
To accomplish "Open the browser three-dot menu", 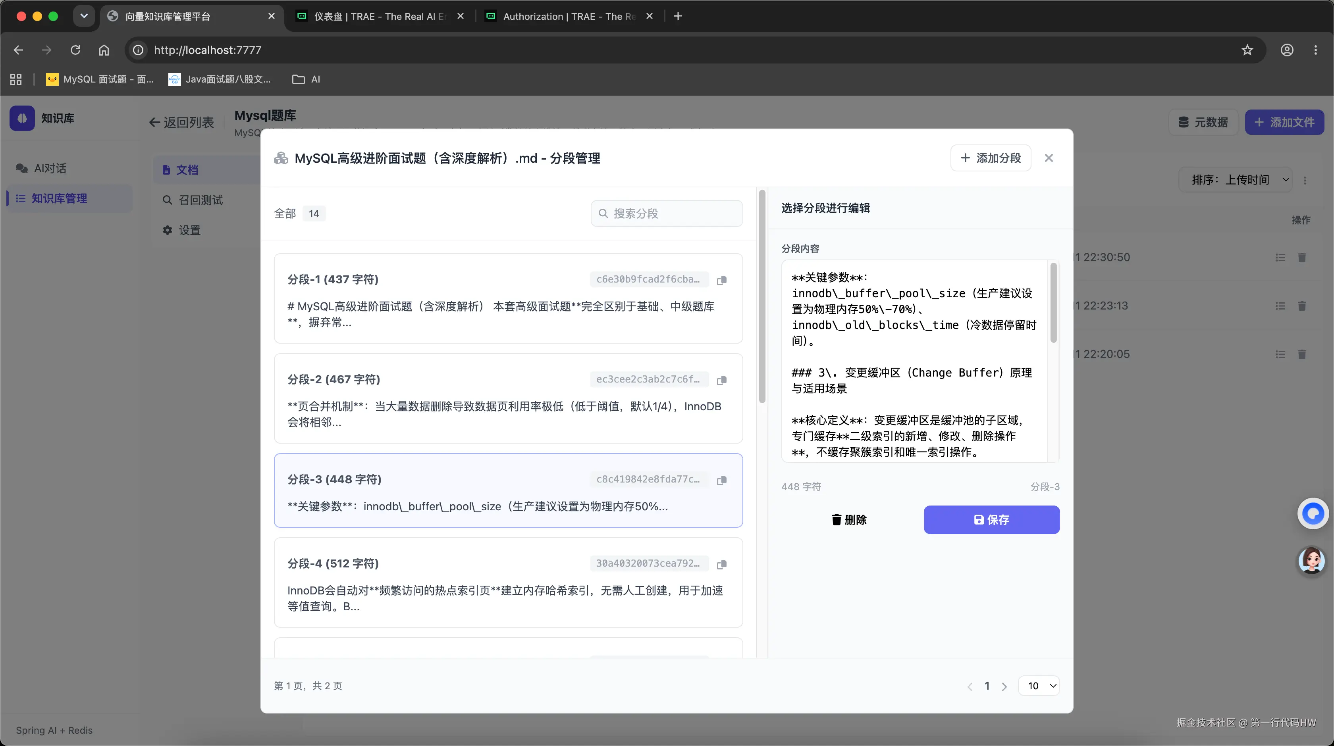I will point(1315,50).
